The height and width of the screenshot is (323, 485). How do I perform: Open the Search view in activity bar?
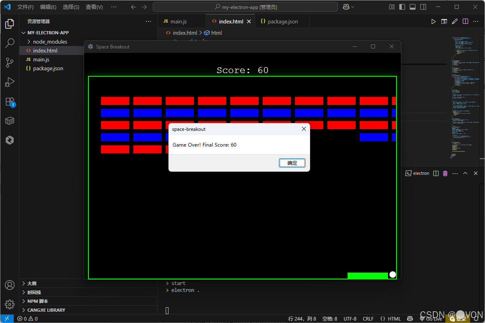pos(10,43)
